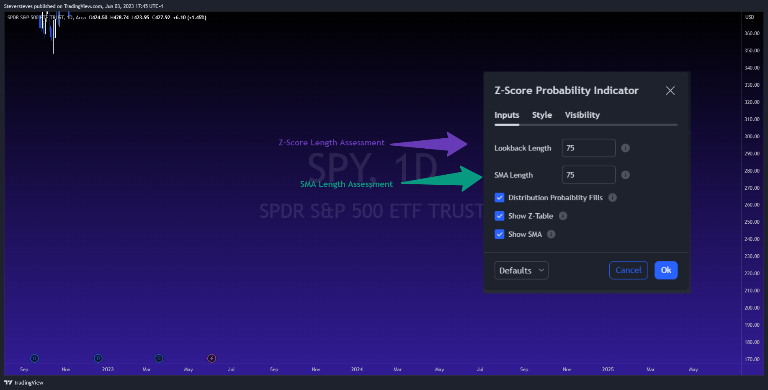Viewport: 768px width, 390px height.
Task: Click the USD currency label
Action: point(750,17)
